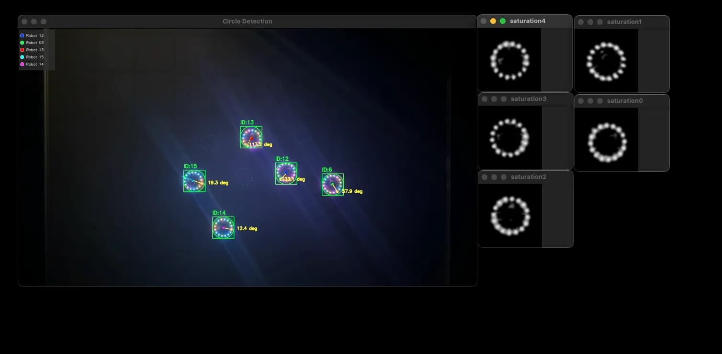Click the green Robot 06 legend dot
The image size is (722, 354).
pos(22,43)
